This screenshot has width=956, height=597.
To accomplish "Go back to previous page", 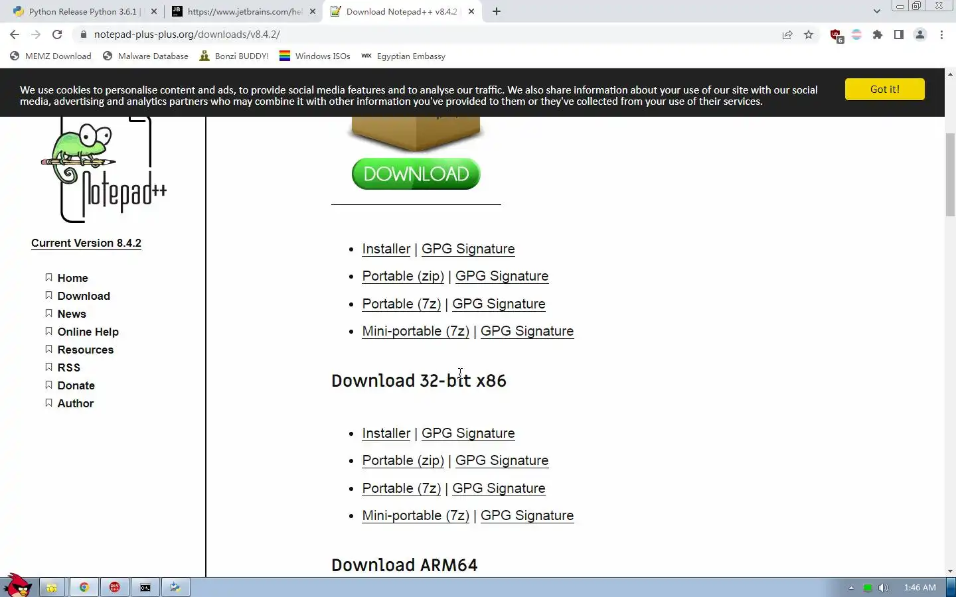I will click(x=15, y=34).
